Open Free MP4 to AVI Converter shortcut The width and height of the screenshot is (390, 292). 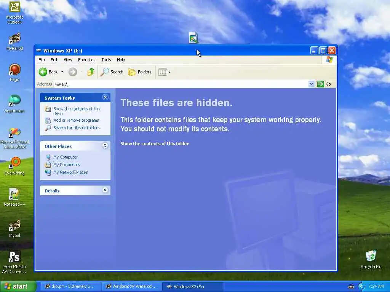tap(15, 262)
